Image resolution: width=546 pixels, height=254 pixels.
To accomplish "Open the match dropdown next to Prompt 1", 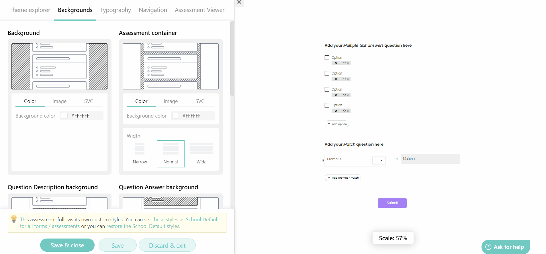I will pos(381,161).
